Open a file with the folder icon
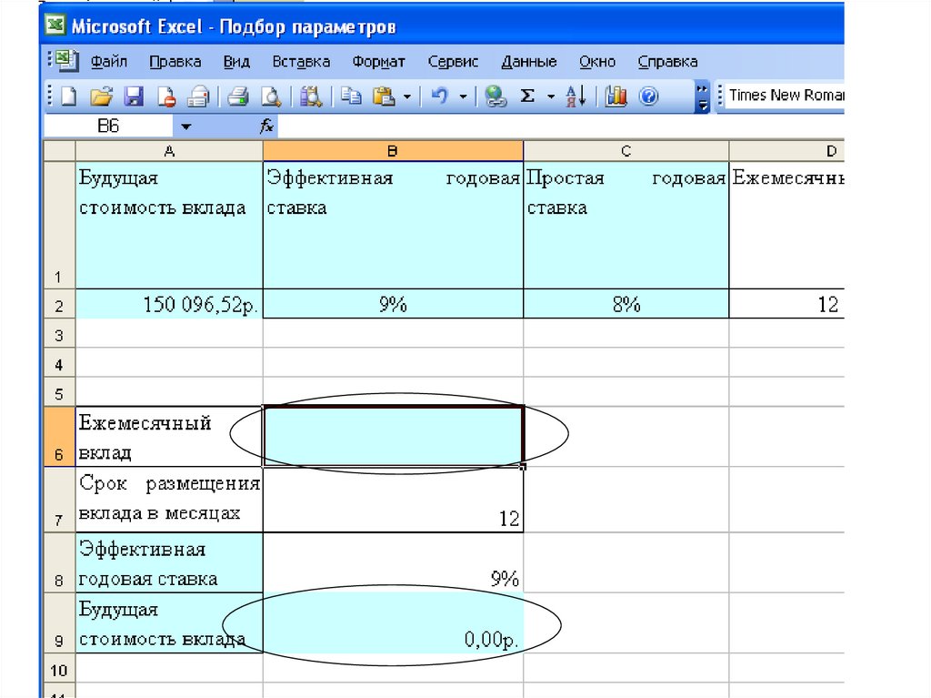The width and height of the screenshot is (931, 698). click(102, 96)
